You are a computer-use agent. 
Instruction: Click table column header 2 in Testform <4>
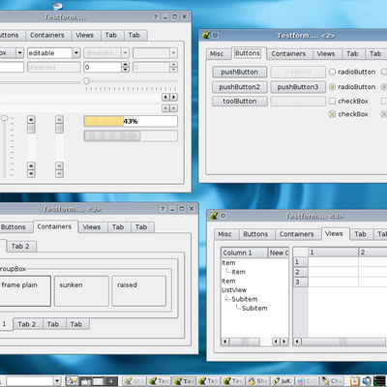[x=372, y=253]
